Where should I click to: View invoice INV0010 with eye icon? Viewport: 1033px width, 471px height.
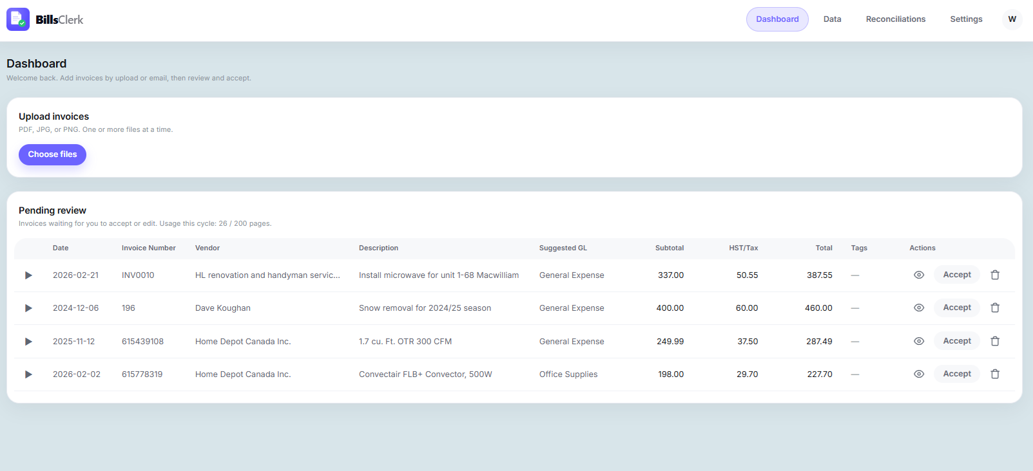point(919,275)
